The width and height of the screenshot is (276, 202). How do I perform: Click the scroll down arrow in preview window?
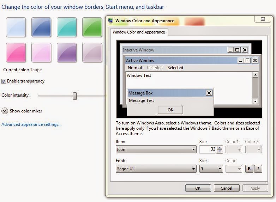(x=255, y=101)
